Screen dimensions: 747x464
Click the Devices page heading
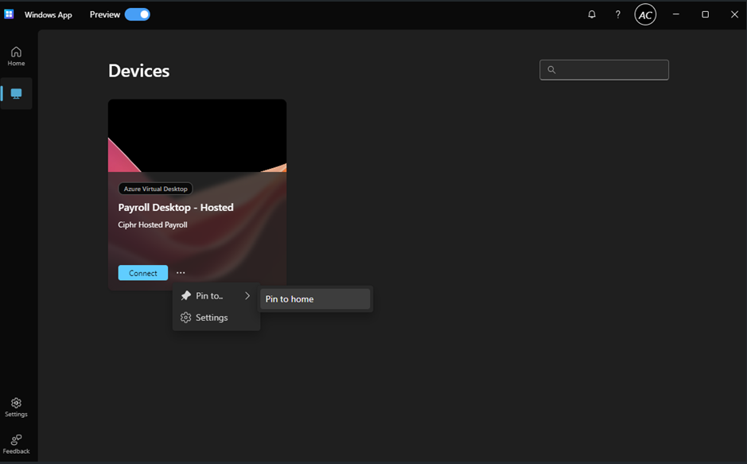click(138, 71)
